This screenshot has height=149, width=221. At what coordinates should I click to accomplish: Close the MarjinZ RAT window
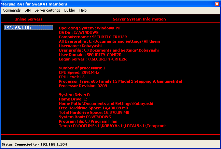pos(217,4)
